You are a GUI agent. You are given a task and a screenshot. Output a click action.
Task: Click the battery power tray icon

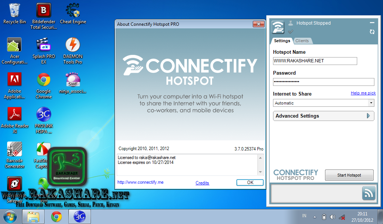[324, 217]
